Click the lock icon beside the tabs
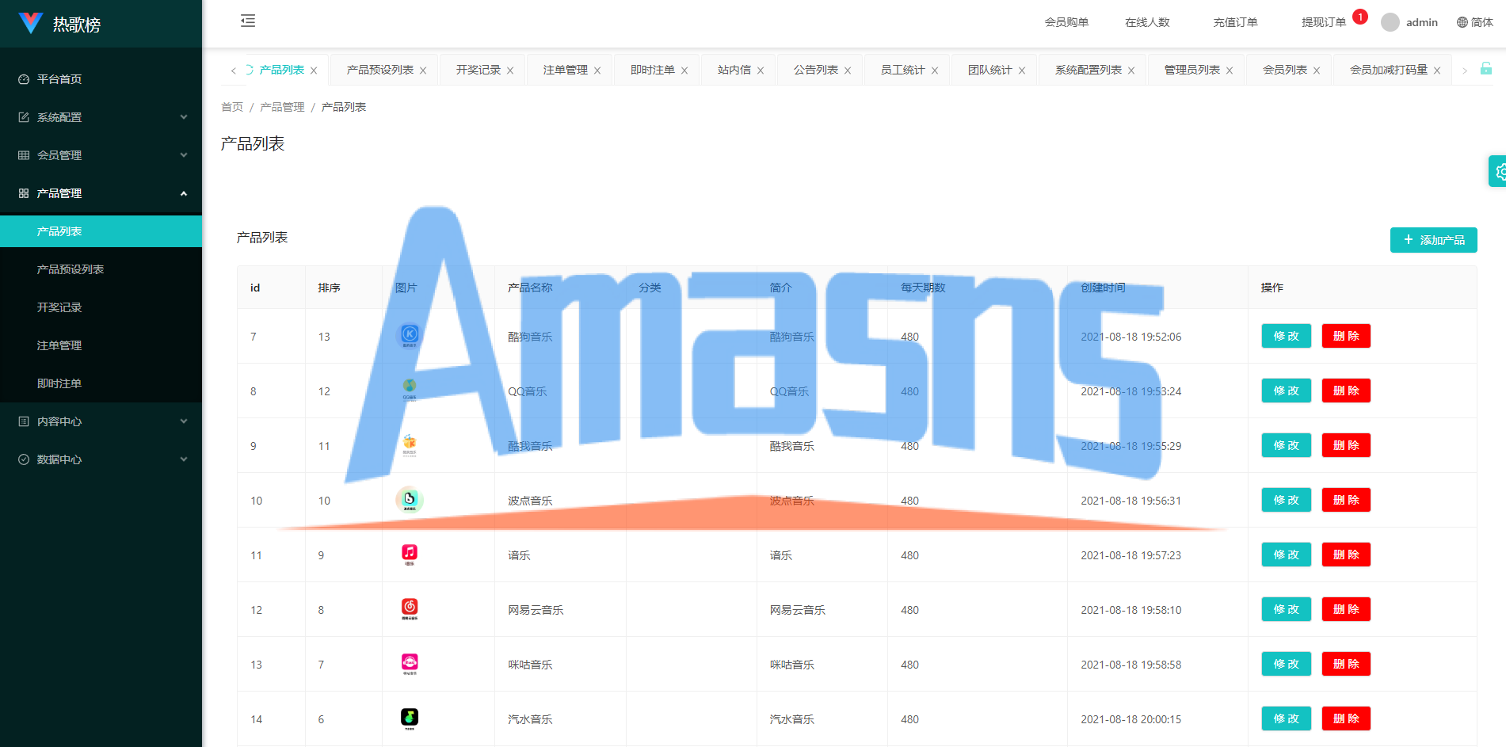The height and width of the screenshot is (747, 1506). (x=1486, y=69)
